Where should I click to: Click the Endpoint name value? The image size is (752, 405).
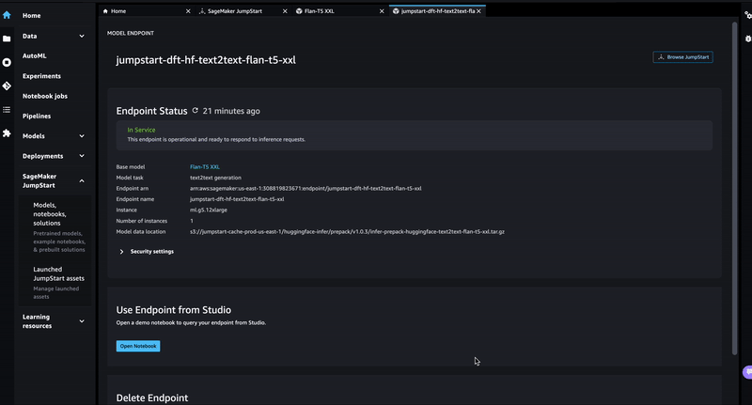pos(237,199)
